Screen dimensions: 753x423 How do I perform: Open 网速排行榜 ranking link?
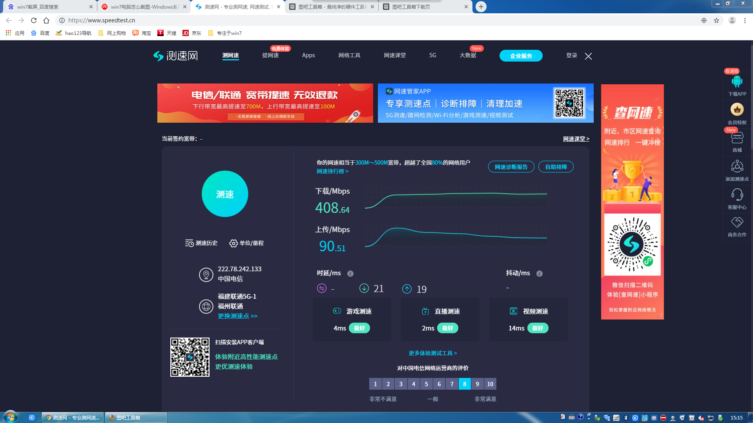(332, 171)
